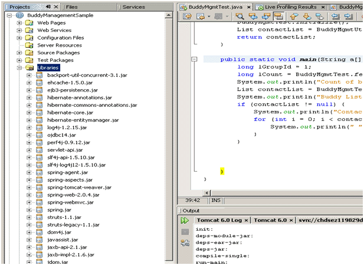This screenshot has width=364, height=265.
Task: Click the Find Selection magnifier icon
Action: point(240,17)
